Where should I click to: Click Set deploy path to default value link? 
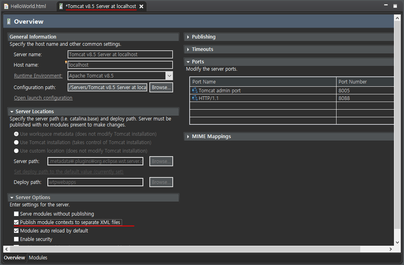tap(69, 172)
